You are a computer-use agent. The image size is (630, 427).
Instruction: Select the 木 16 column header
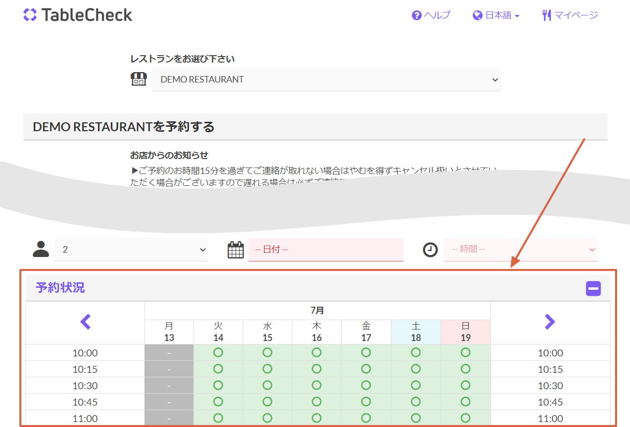click(317, 332)
